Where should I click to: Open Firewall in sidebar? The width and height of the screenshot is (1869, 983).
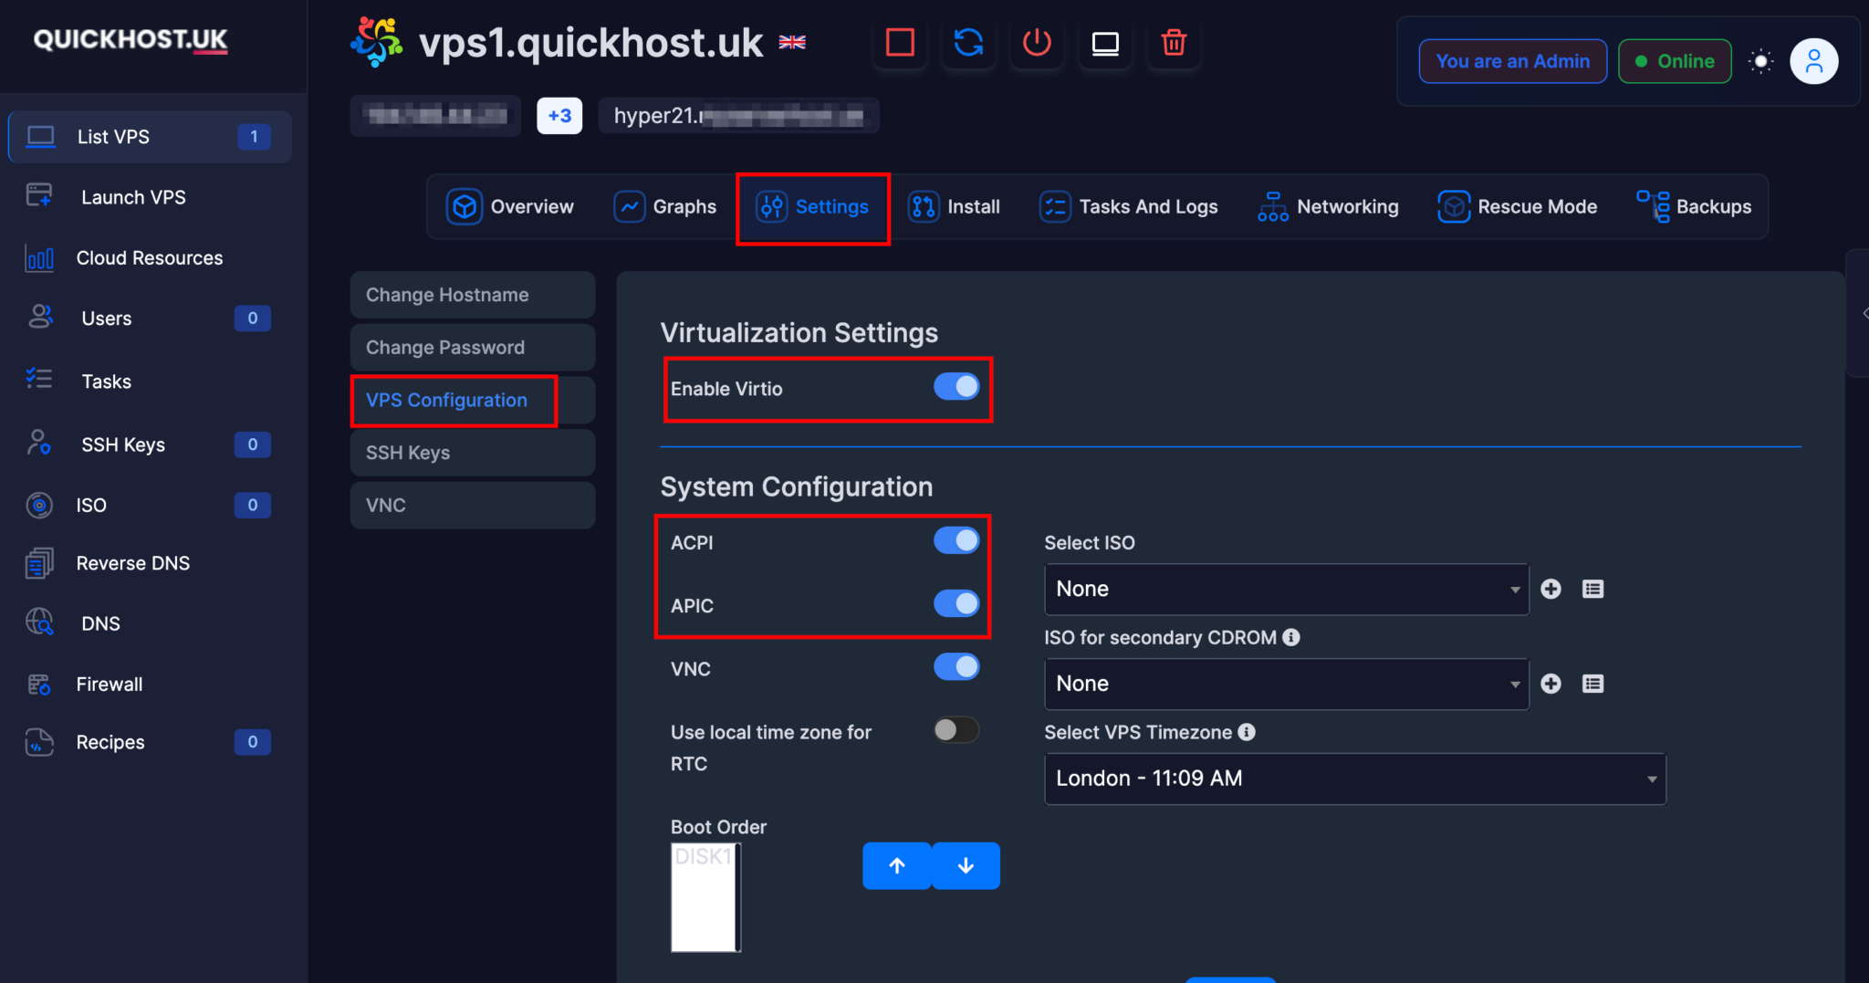coord(150,684)
